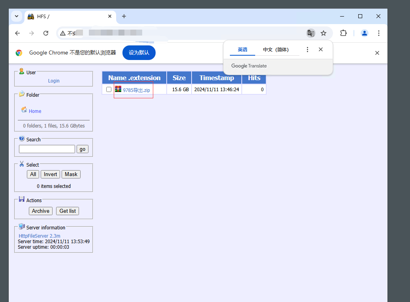Download the 9785导出.zip file link
This screenshot has height=302, width=410.
[x=136, y=90]
